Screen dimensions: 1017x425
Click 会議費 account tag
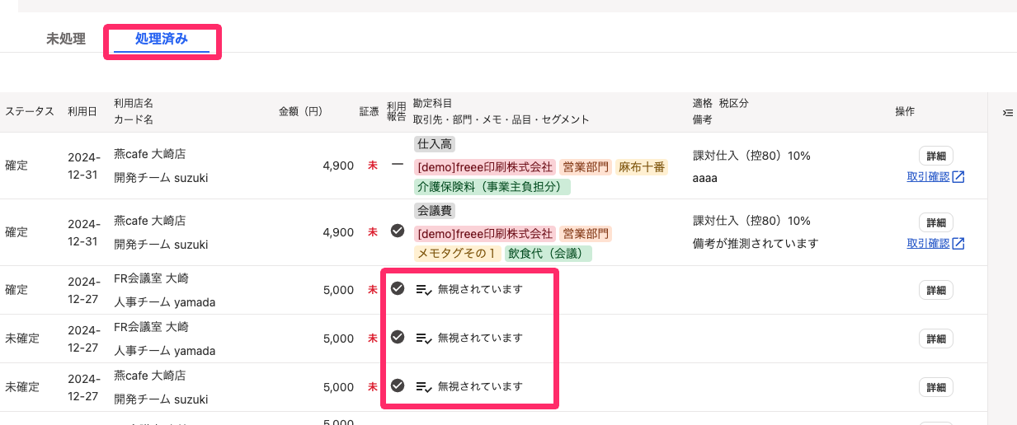435,211
